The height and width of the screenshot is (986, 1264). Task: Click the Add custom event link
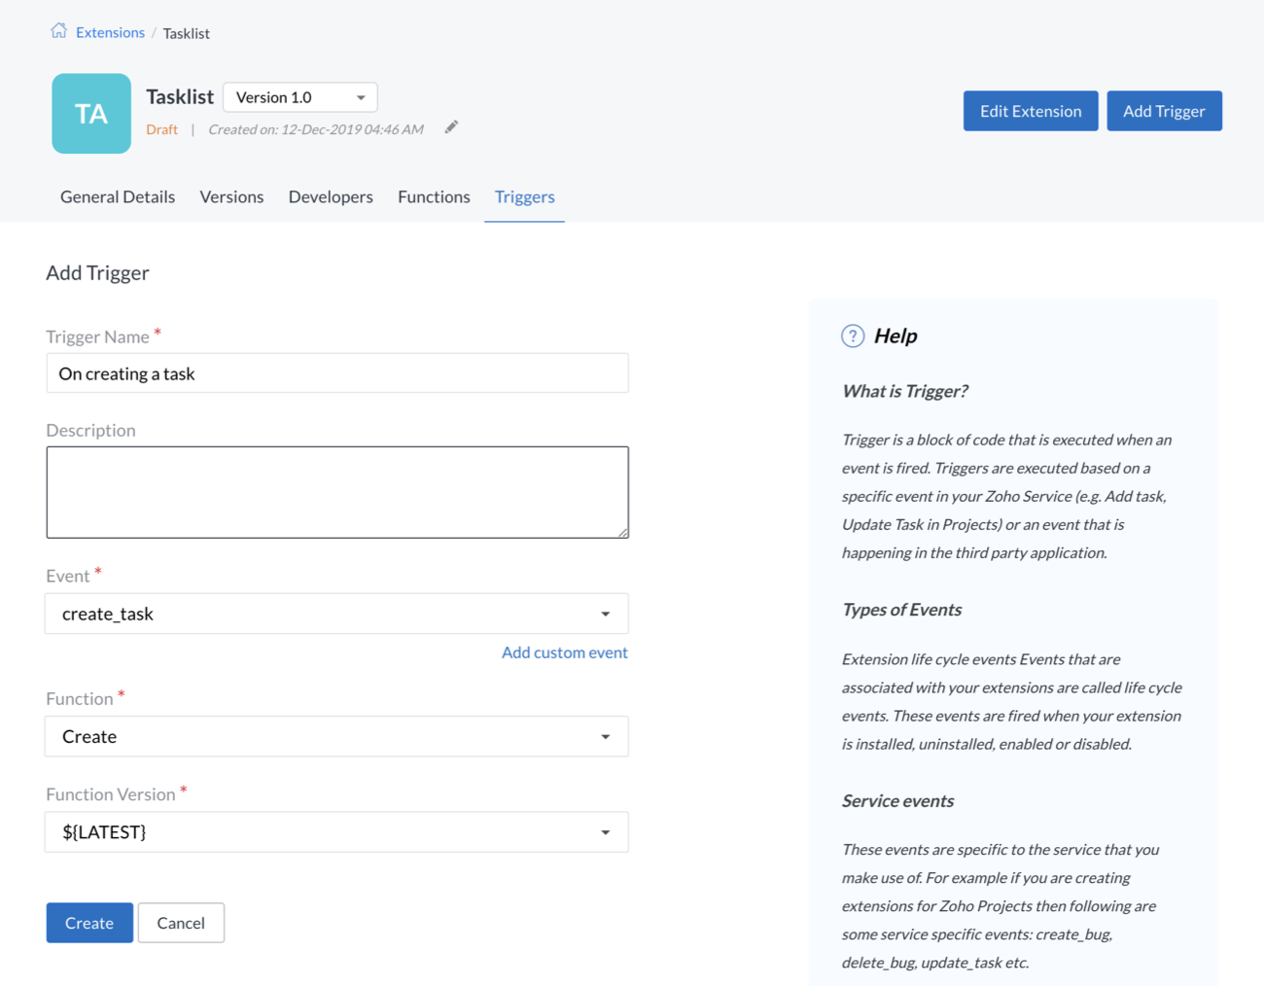(564, 652)
